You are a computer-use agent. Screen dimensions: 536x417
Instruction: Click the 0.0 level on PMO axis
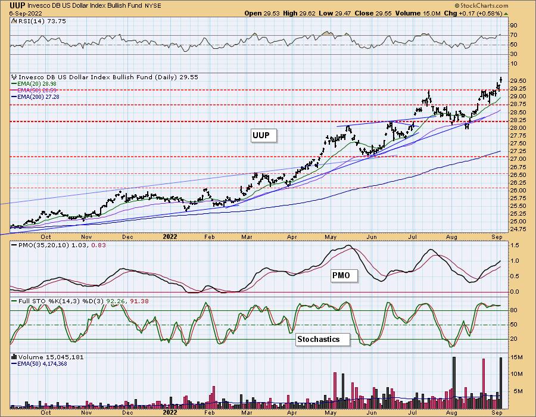(515, 292)
